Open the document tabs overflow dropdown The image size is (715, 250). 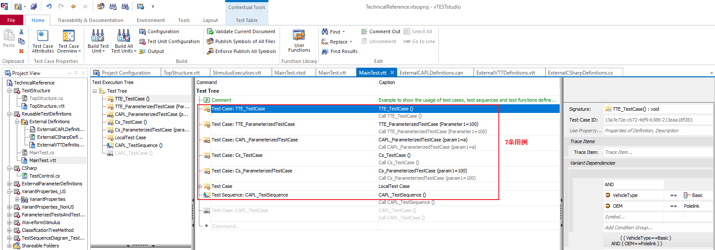click(x=711, y=73)
